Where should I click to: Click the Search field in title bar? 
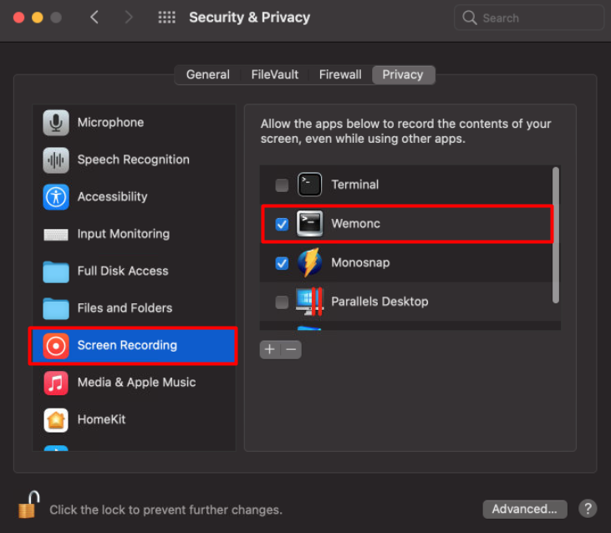pyautogui.click(x=529, y=18)
